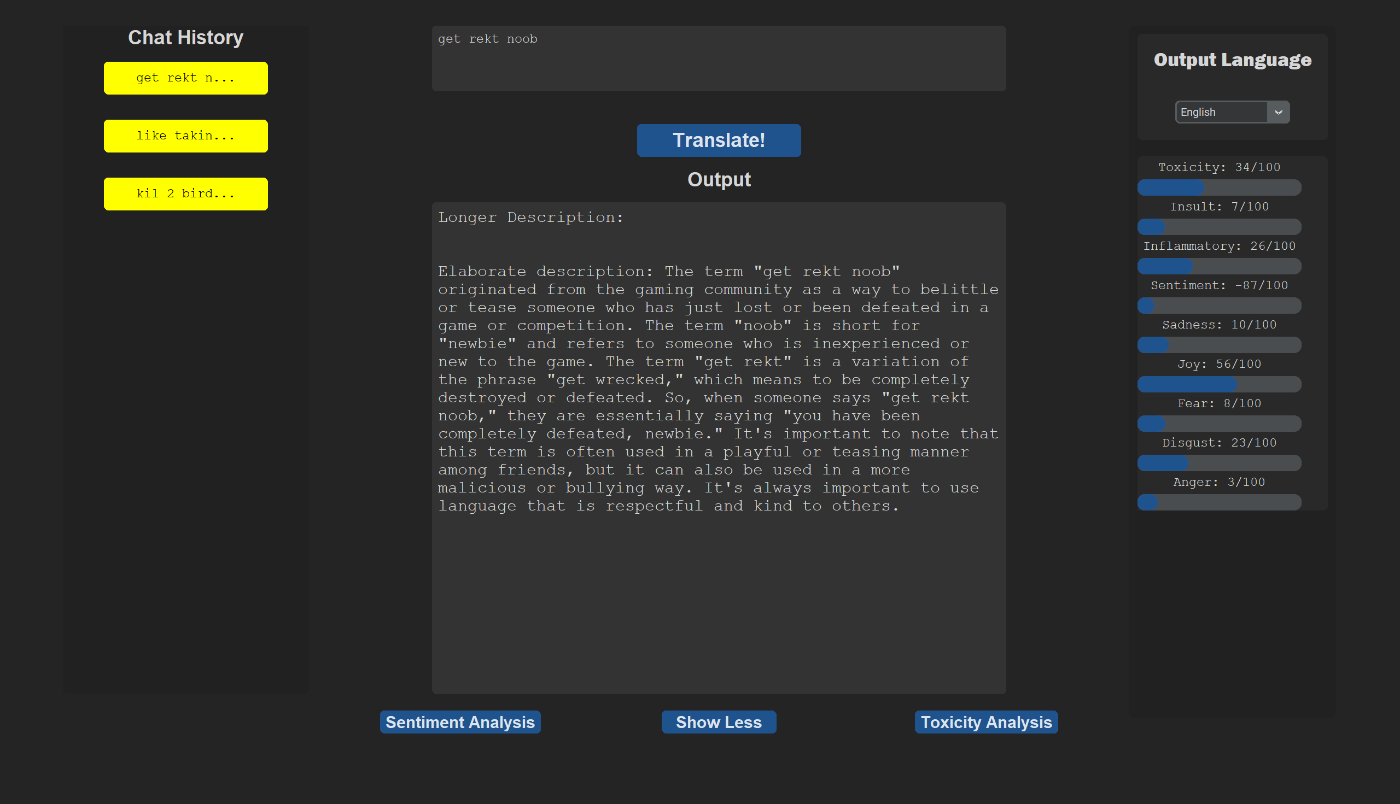
Task: Click the Sadness progress bar
Action: pos(1219,345)
